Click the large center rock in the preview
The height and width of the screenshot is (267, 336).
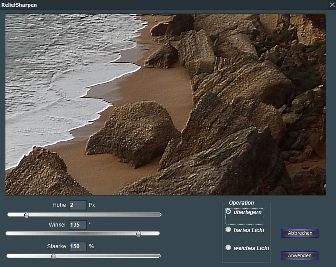coord(133,132)
